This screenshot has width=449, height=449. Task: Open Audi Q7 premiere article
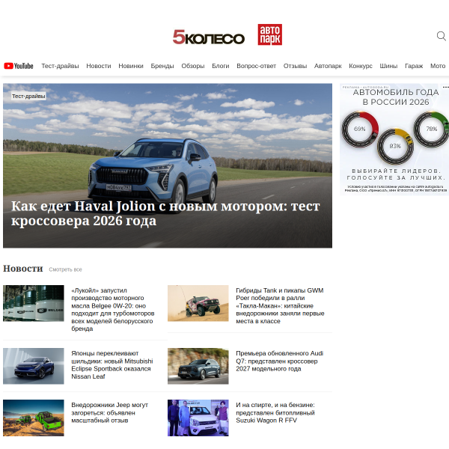(x=279, y=361)
